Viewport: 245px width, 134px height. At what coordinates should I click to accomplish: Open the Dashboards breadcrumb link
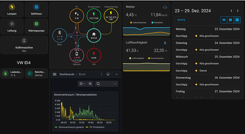tap(67, 74)
